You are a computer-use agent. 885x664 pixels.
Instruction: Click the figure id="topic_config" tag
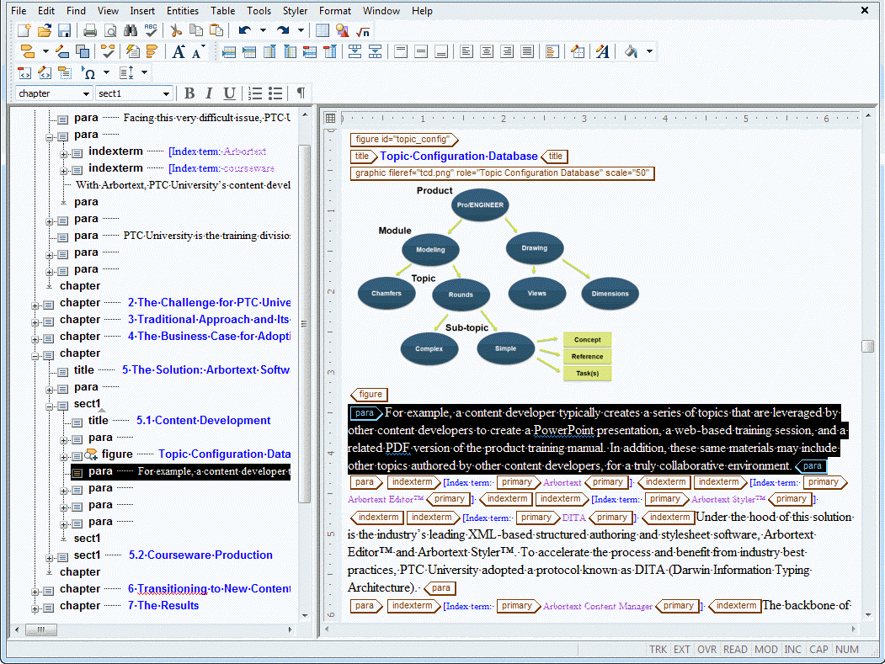[x=403, y=140]
